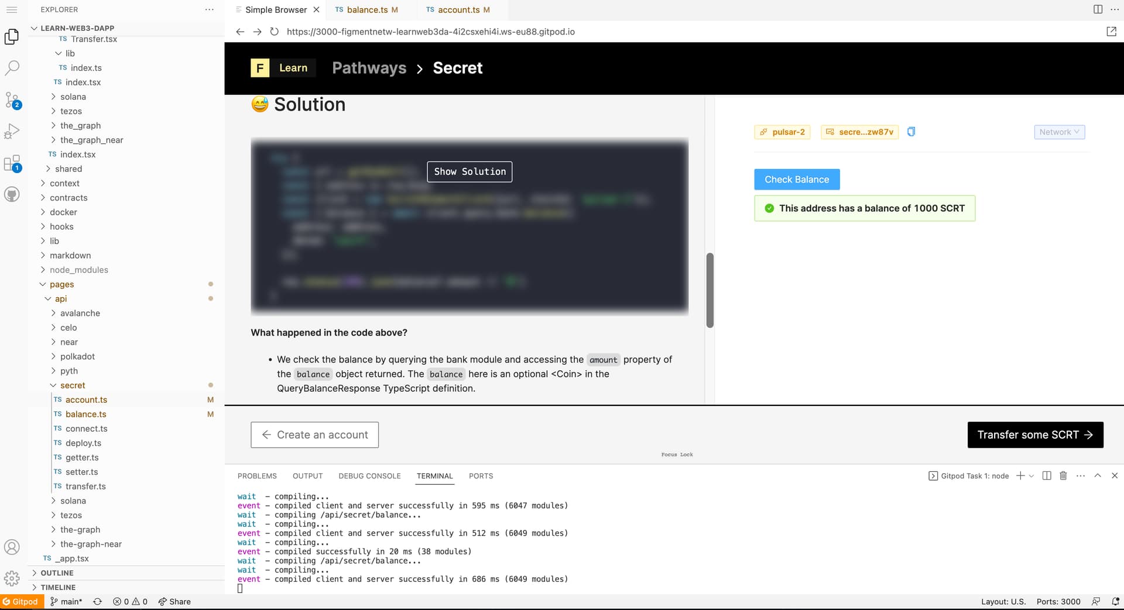The width and height of the screenshot is (1124, 610).
Task: Open the GitHub panel icon
Action: [12, 194]
